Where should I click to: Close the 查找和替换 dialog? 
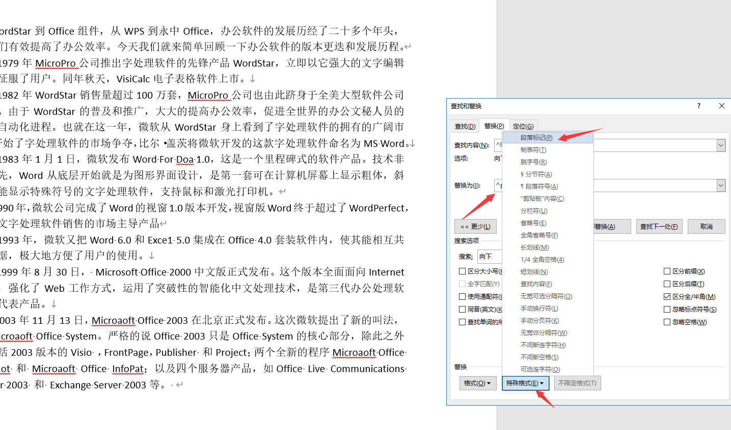click(x=721, y=106)
